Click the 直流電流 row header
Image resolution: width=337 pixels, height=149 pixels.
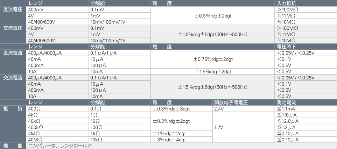click(x=13, y=62)
